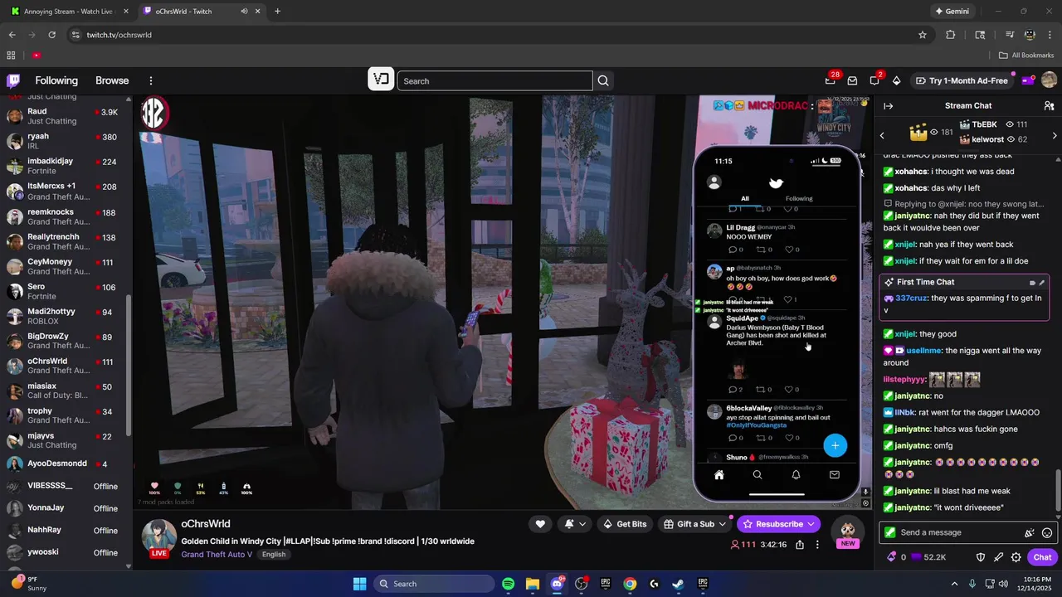Show next gift leaderboard entries
1062x597 pixels.
1055,135
